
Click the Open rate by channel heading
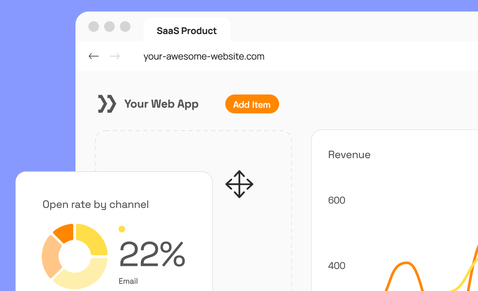click(x=96, y=204)
